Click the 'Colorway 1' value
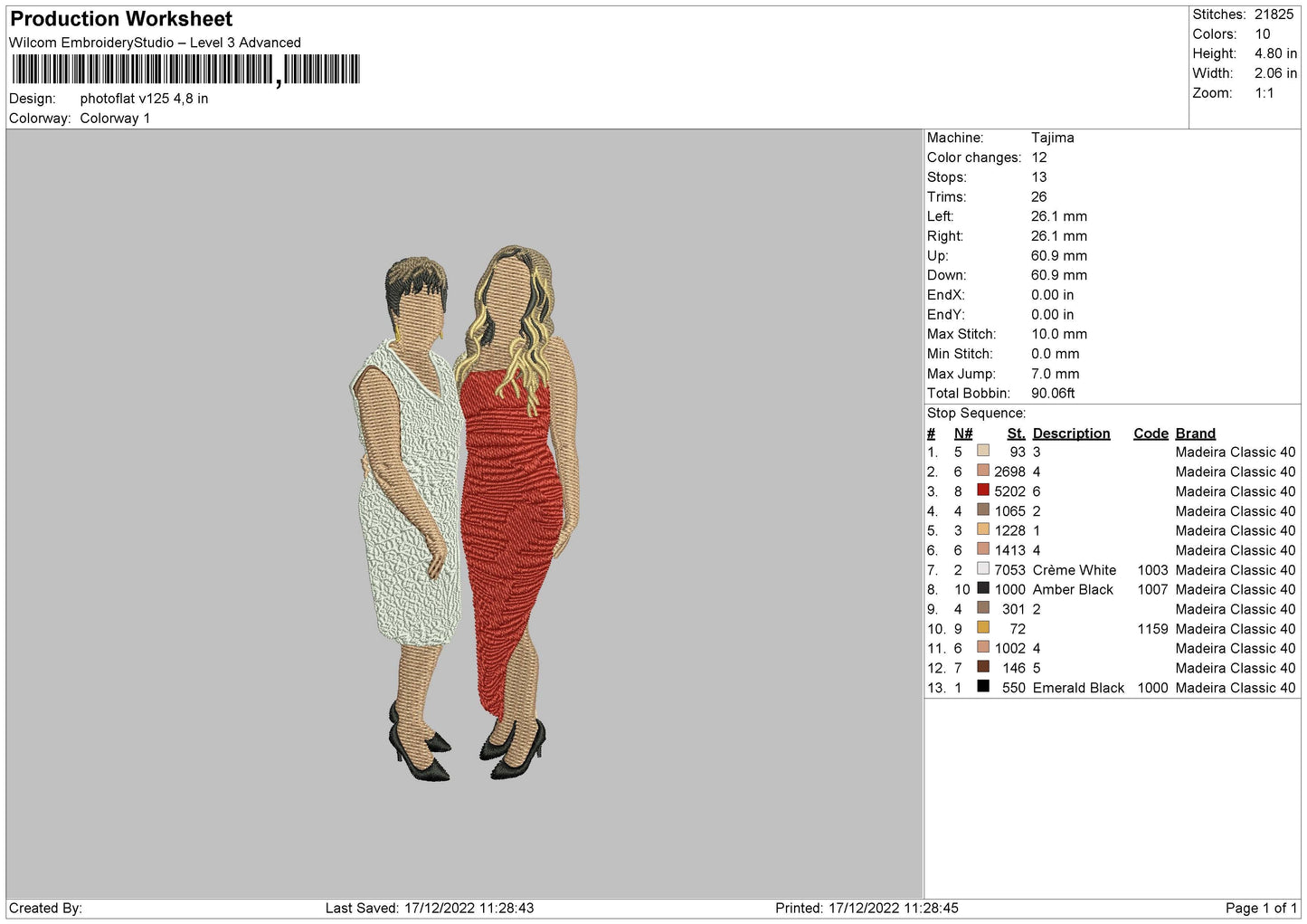Image resolution: width=1307 pixels, height=924 pixels. click(x=115, y=119)
